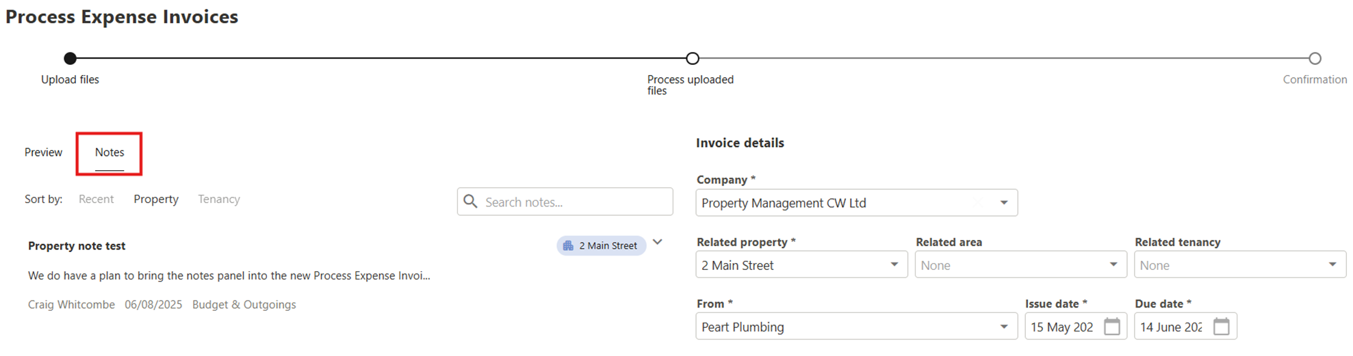The width and height of the screenshot is (1353, 356).
Task: Open the Related property dropdown
Action: pos(894,265)
